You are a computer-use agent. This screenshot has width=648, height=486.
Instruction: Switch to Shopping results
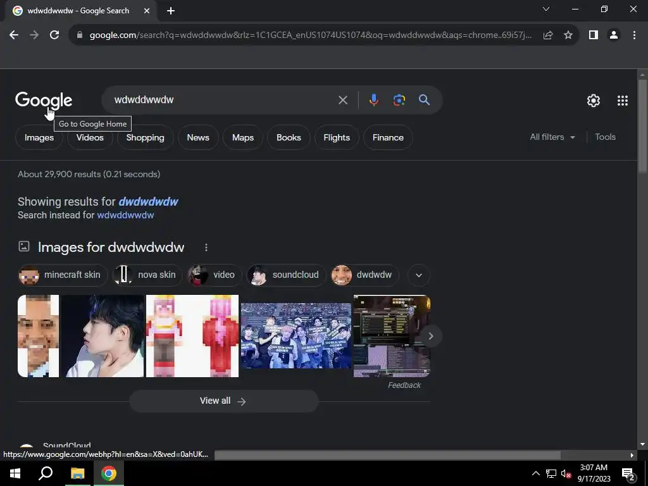click(x=145, y=137)
